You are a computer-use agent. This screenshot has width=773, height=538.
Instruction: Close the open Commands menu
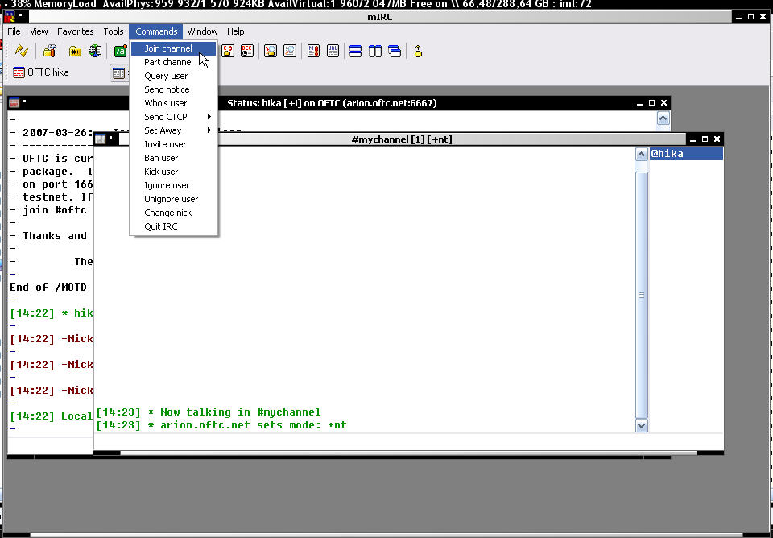click(156, 31)
